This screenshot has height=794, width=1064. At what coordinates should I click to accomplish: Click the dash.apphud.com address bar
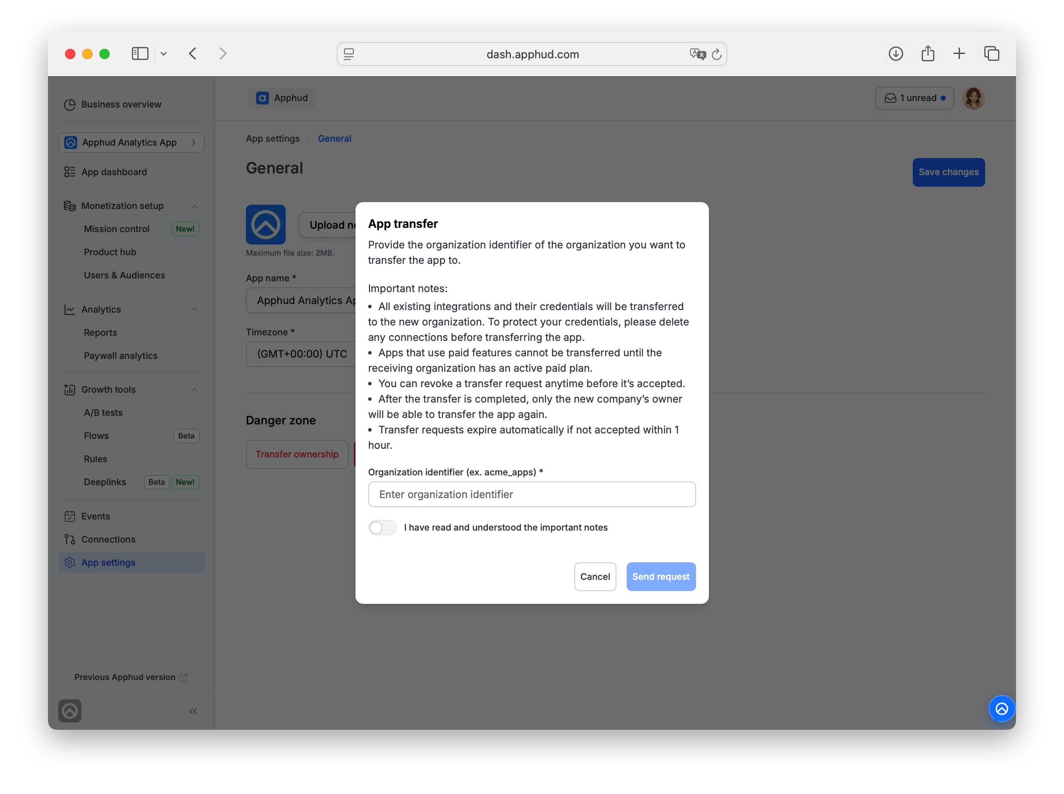(x=532, y=54)
